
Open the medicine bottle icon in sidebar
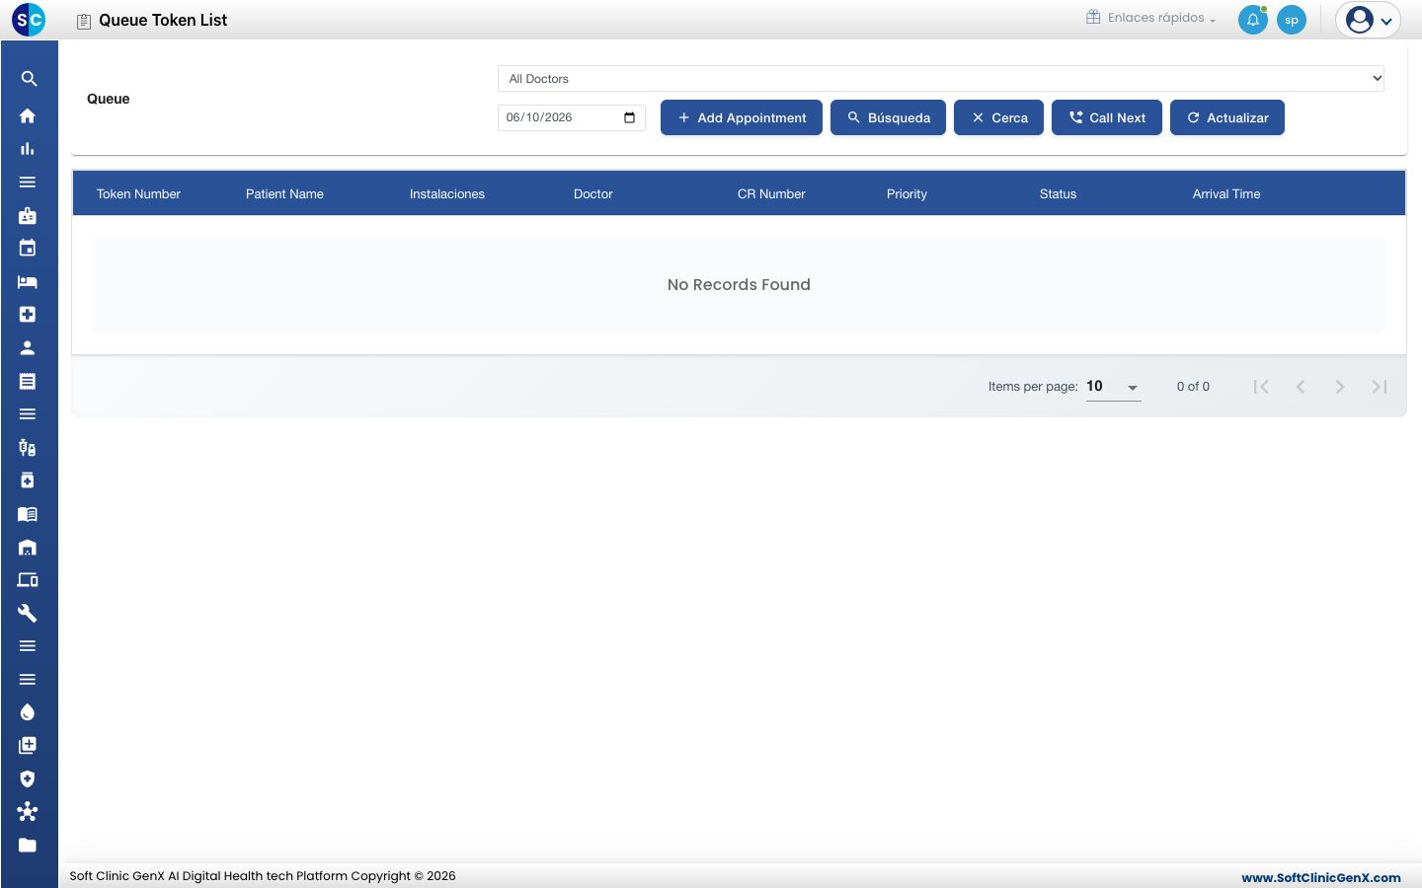(28, 481)
